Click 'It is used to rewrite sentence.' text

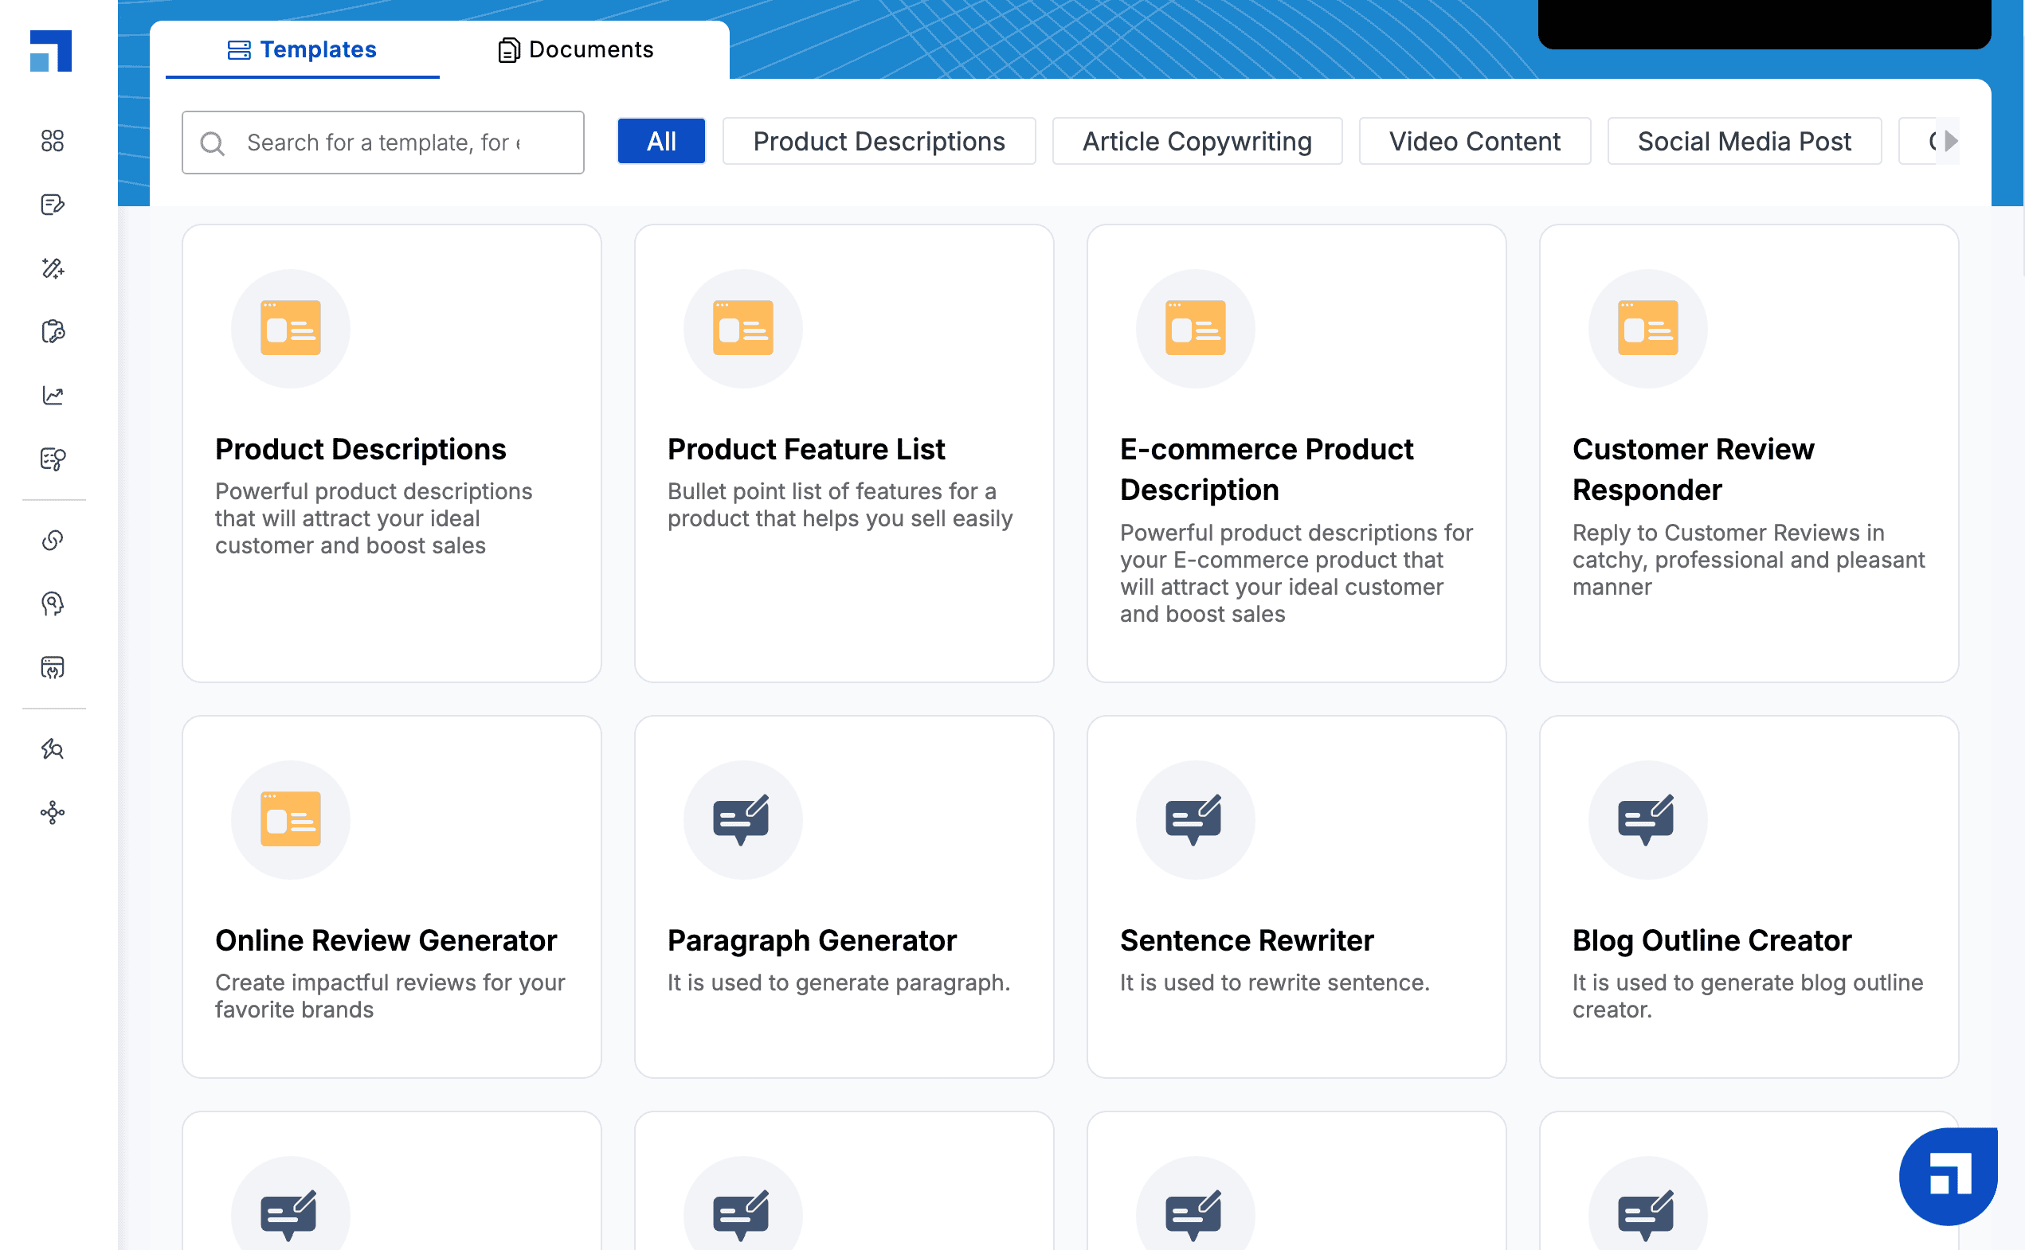coord(1275,982)
